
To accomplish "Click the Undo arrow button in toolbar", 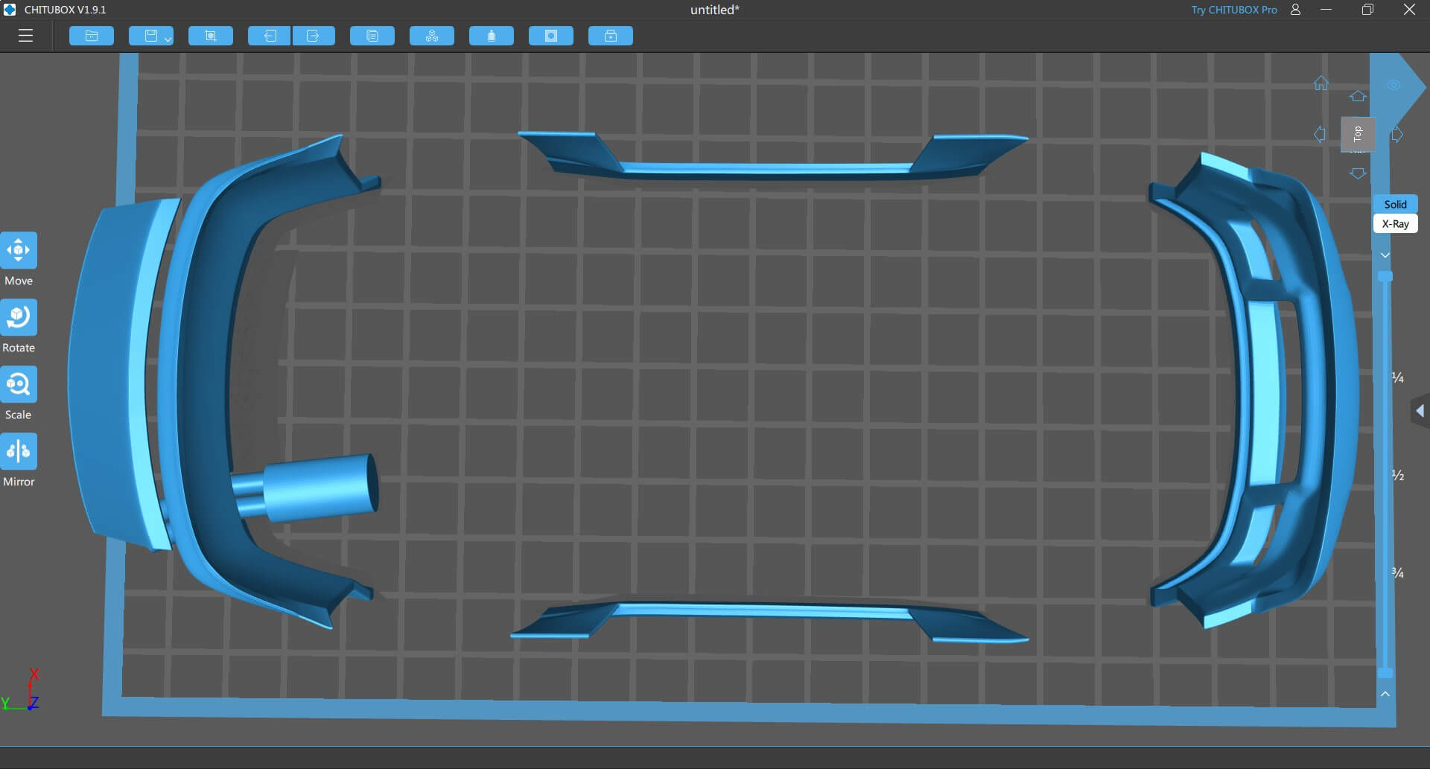I will (270, 36).
